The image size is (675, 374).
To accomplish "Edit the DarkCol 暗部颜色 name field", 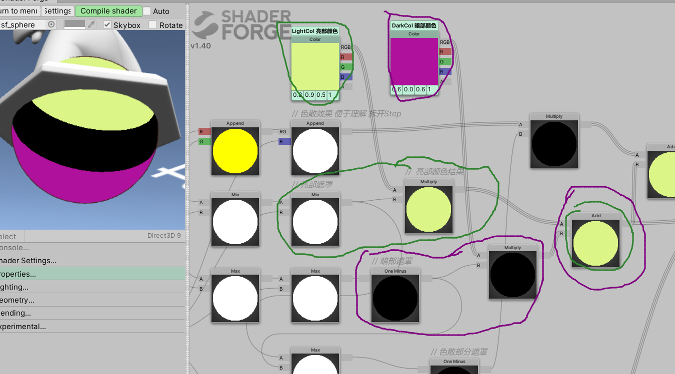I will click(414, 25).
